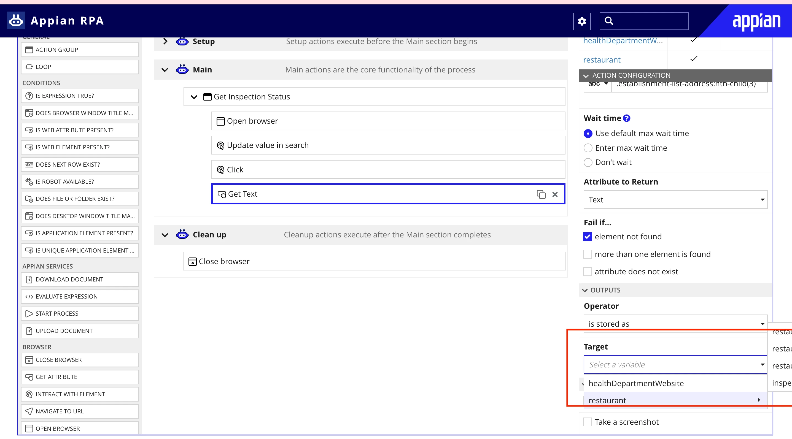Viewport: 792px width, 439px height.
Task: Open the healthDepartmentW... variable link
Action: click(x=623, y=40)
